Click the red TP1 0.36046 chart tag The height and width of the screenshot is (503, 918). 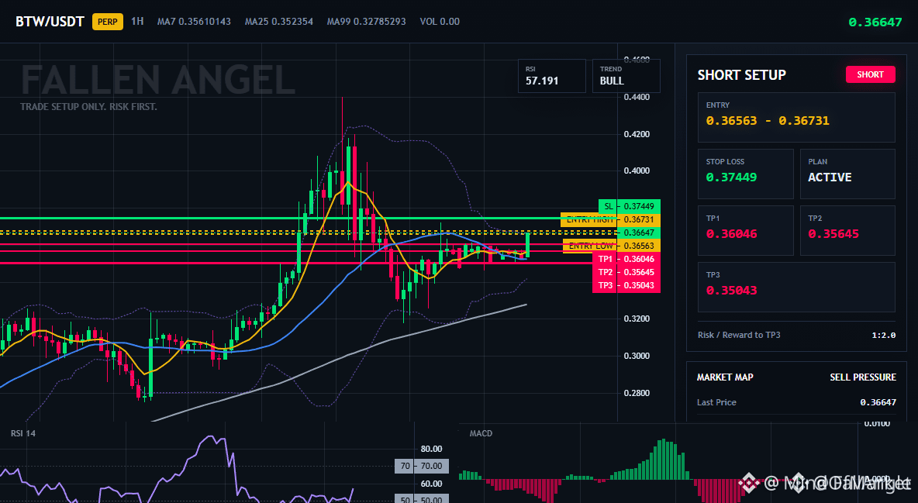pyautogui.click(x=626, y=259)
